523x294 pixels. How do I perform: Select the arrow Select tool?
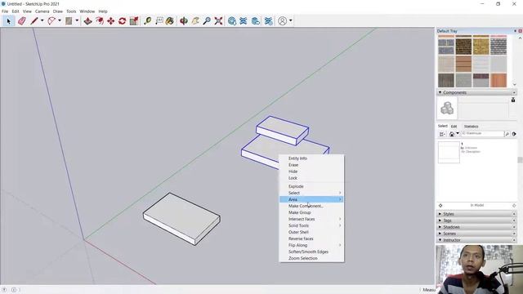tap(8, 21)
